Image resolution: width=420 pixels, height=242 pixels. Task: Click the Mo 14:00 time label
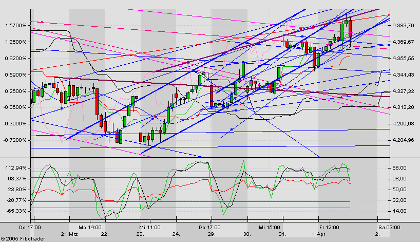(90, 228)
